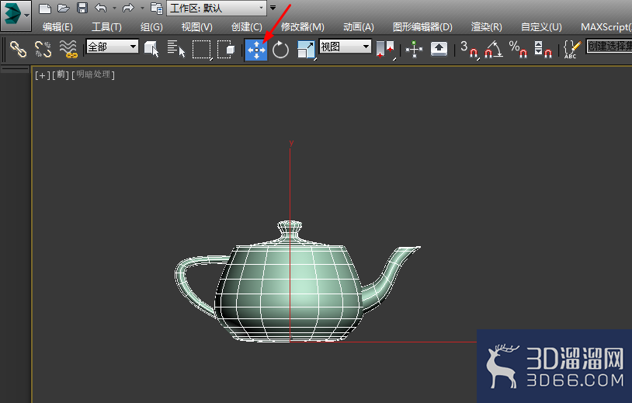Open the 全部 selection filter dropdown
Screen dimensions: 632x403
coord(112,47)
